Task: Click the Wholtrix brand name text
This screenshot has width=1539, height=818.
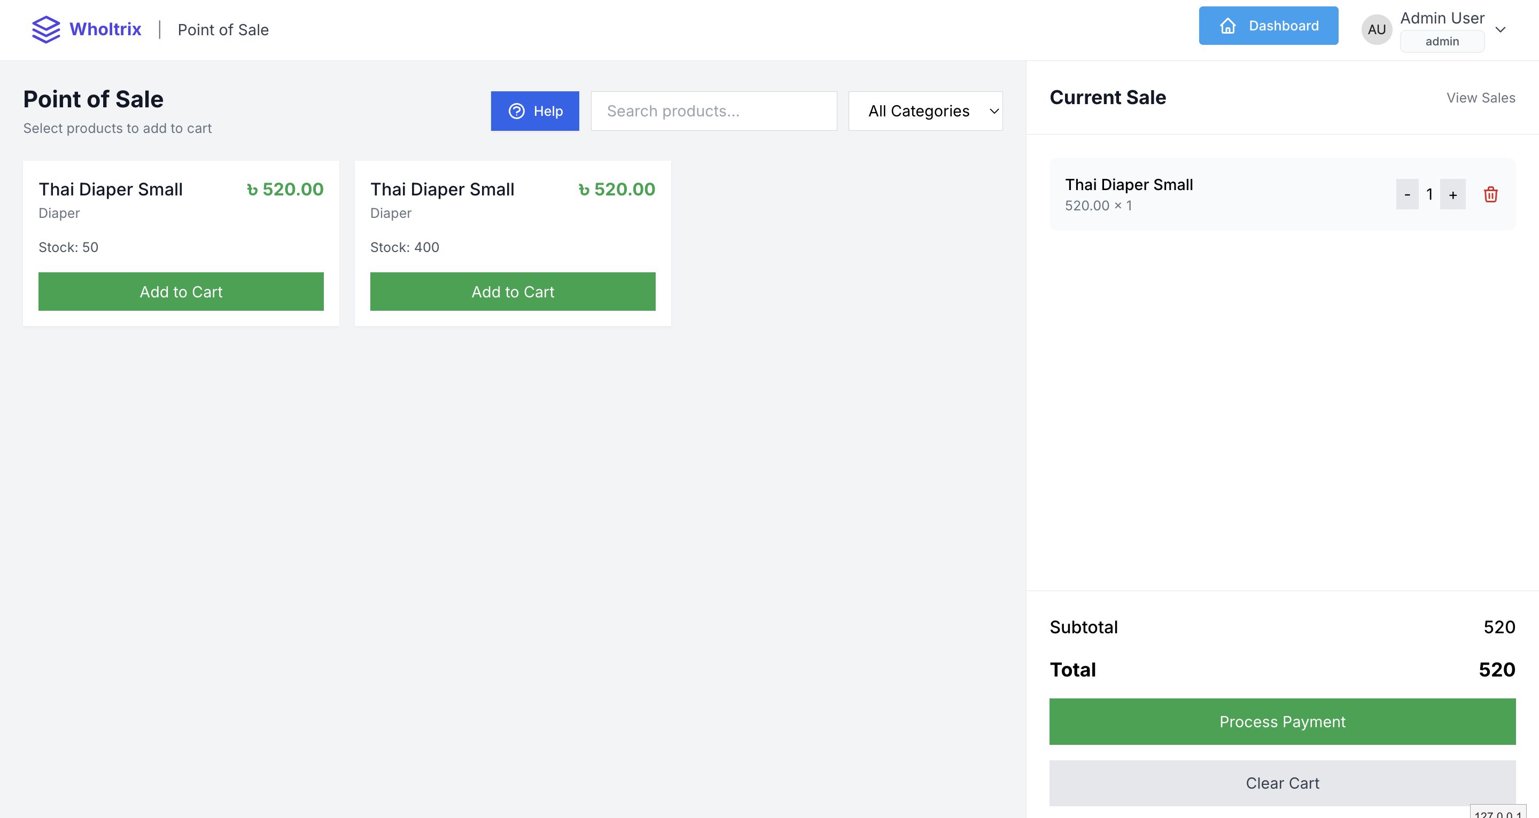Action: [x=105, y=29]
